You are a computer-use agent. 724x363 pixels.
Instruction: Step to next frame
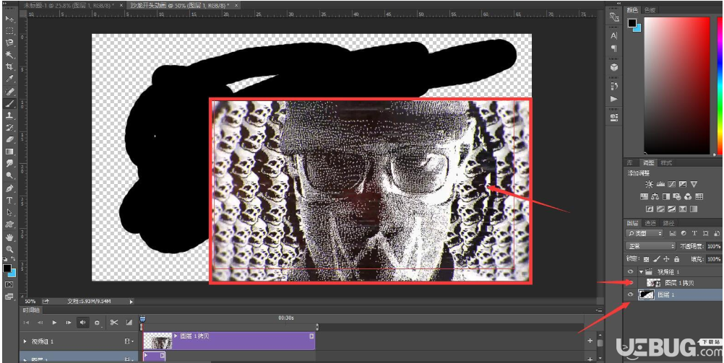(69, 323)
